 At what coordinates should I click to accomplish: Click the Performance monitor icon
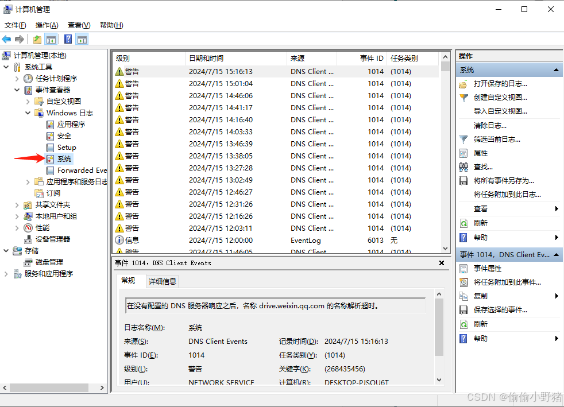[28, 228]
